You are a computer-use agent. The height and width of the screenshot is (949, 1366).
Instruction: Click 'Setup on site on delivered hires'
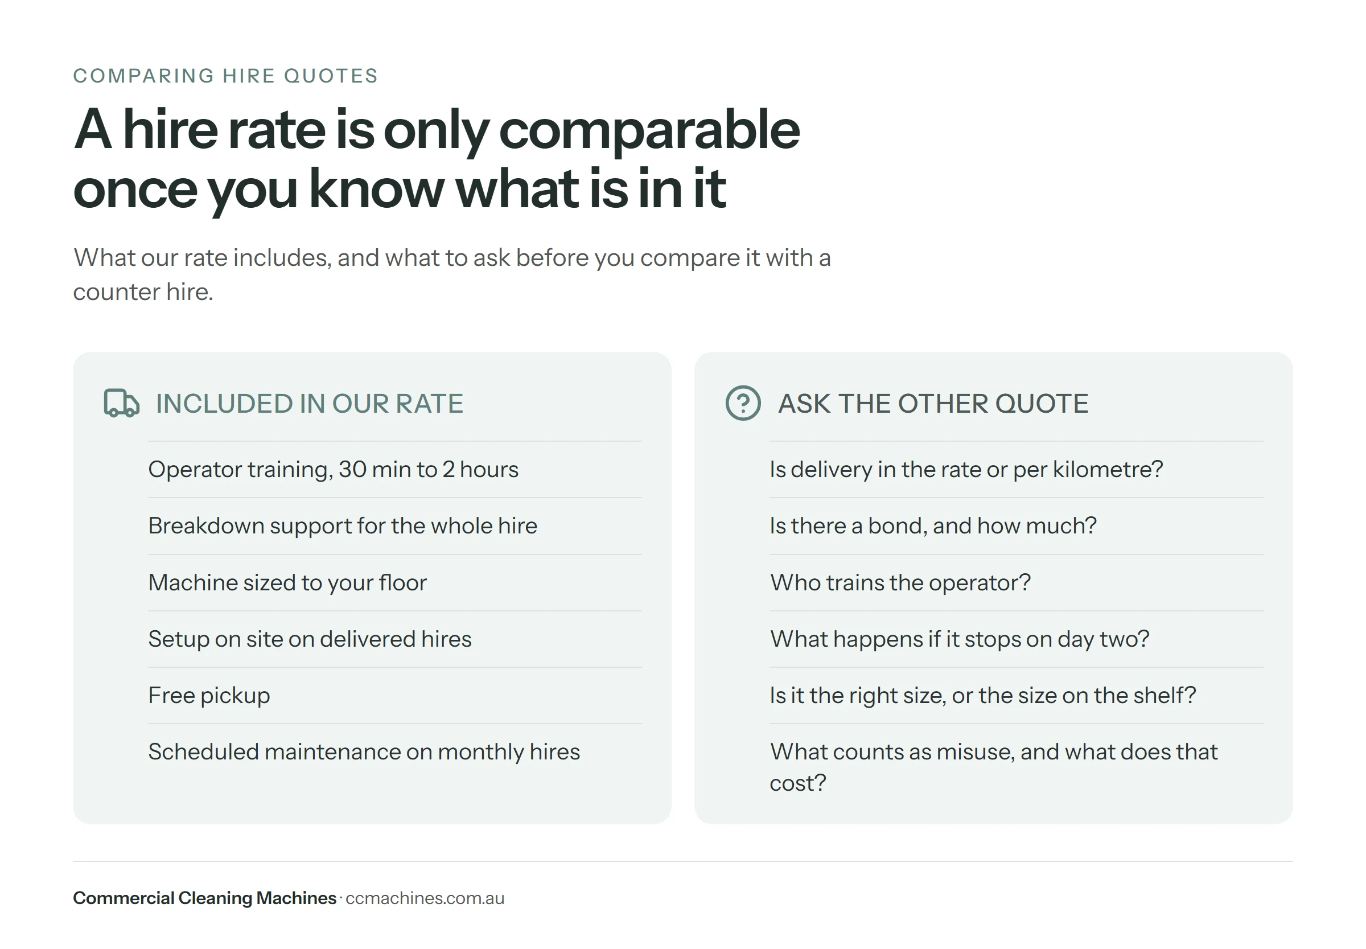310,639
